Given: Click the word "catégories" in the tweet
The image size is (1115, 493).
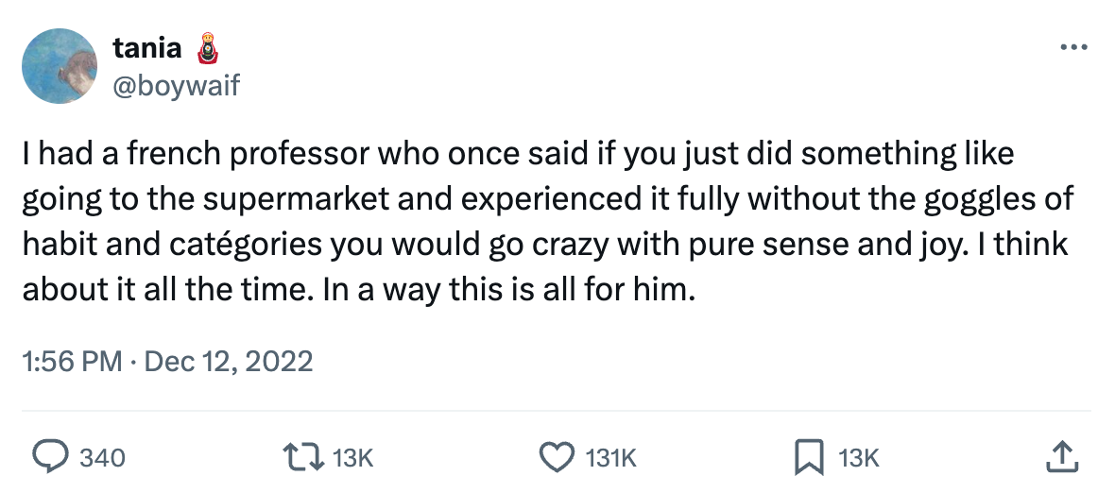Looking at the screenshot, I should tap(233, 245).
